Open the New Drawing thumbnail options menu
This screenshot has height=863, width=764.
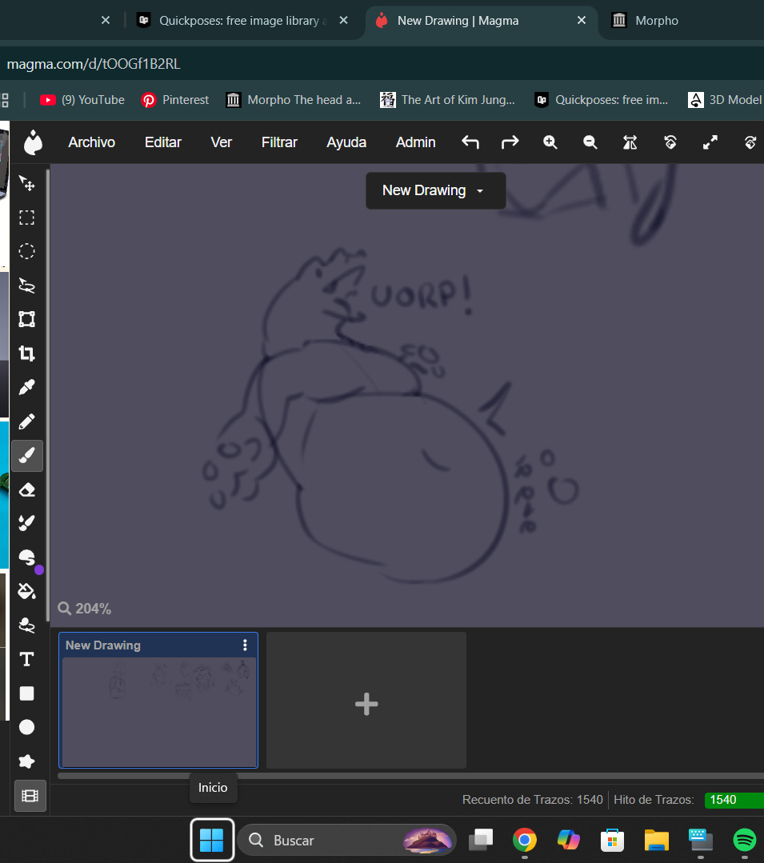245,645
